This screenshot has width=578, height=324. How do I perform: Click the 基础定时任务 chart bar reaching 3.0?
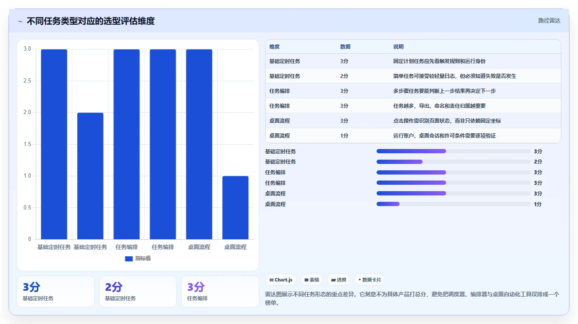pyautogui.click(x=54, y=144)
